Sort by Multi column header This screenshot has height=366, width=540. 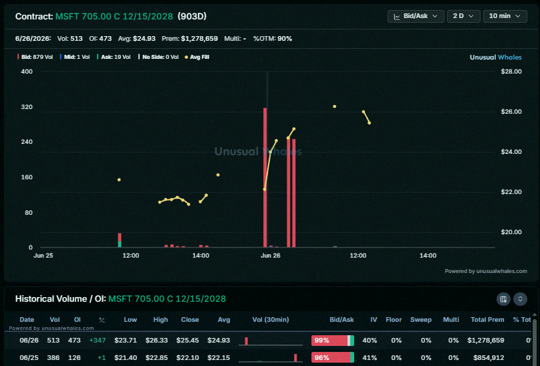[x=451, y=320]
